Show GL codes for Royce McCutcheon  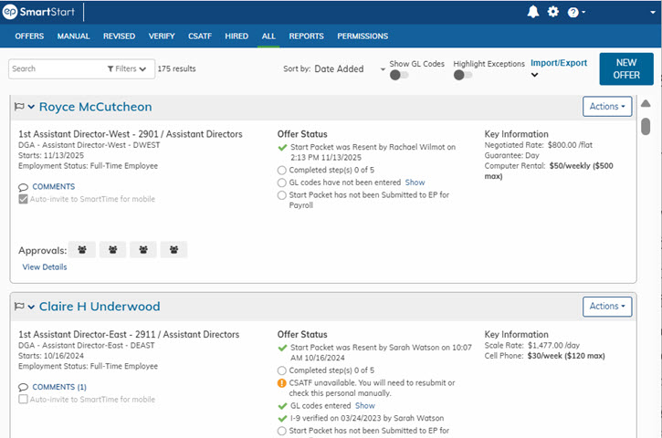click(415, 182)
